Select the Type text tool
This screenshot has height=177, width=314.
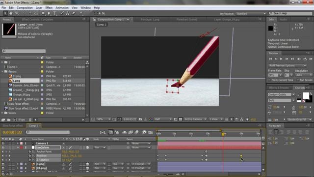coord(55,13)
